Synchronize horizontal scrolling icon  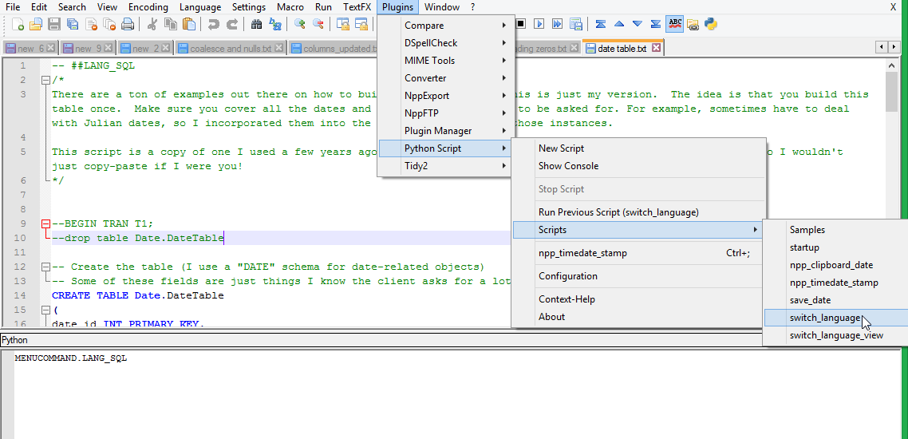tap(361, 24)
